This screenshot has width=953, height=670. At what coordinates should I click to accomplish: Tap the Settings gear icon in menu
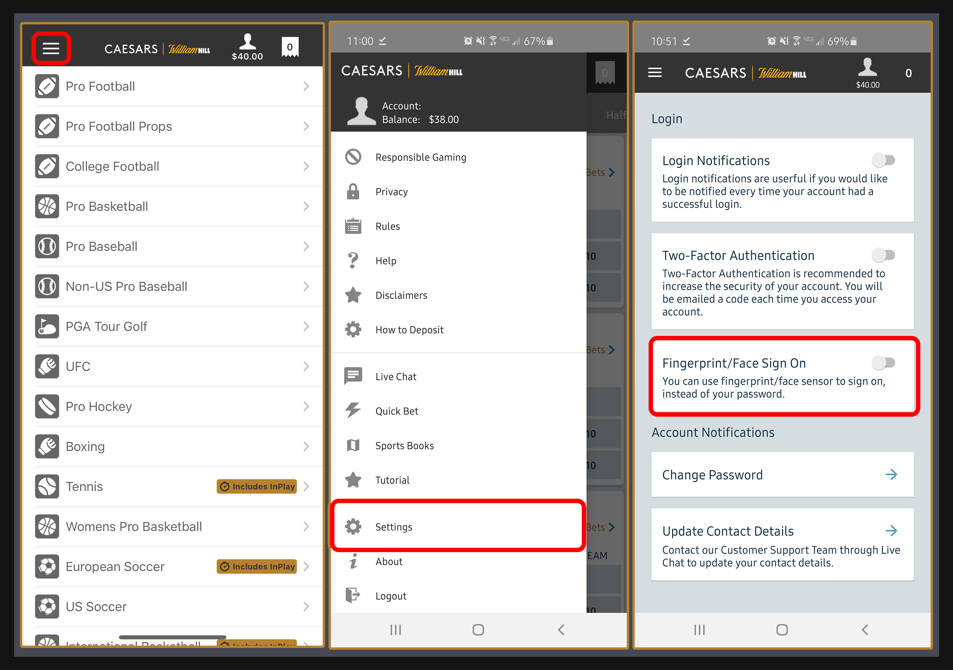coord(353,527)
